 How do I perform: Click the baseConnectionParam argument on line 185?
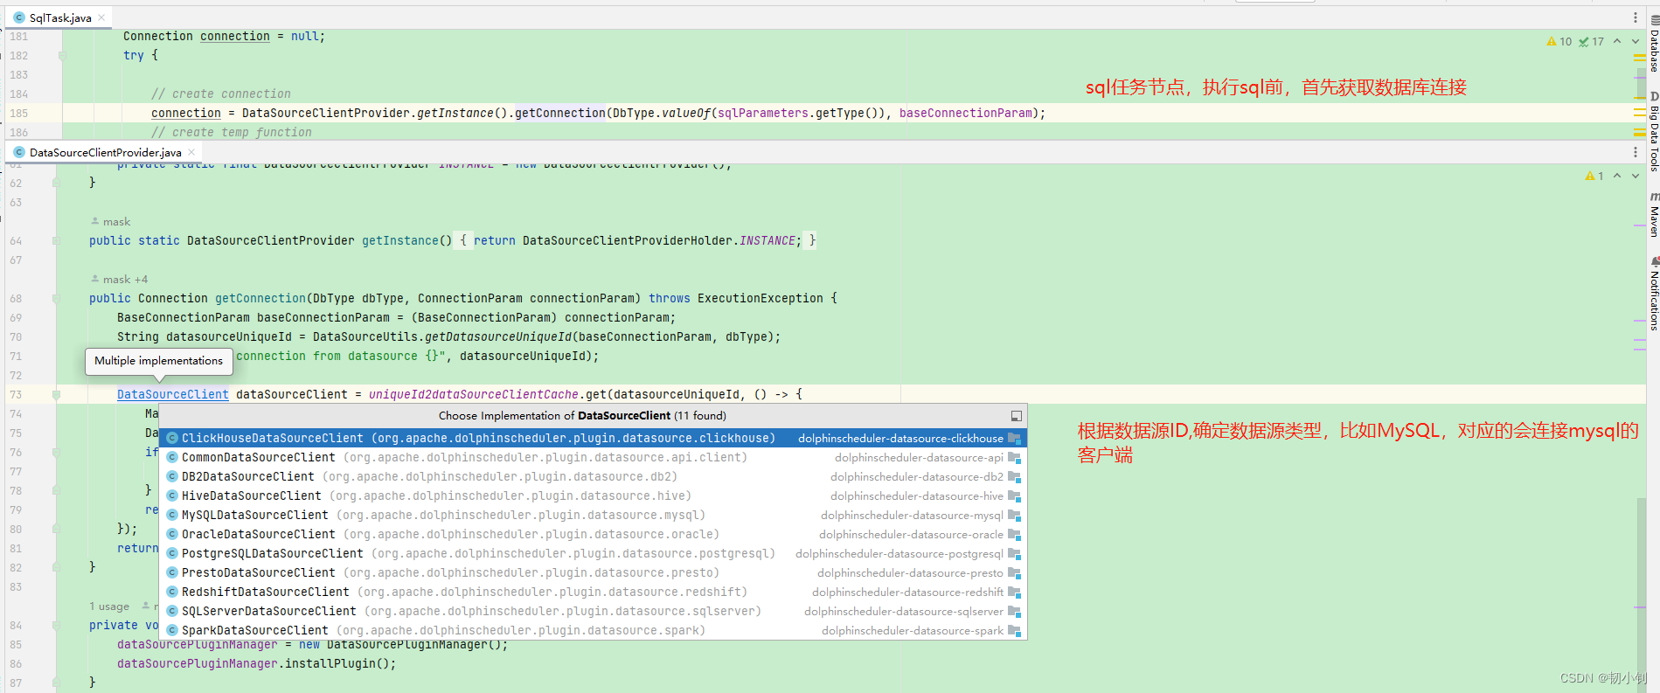tap(966, 113)
